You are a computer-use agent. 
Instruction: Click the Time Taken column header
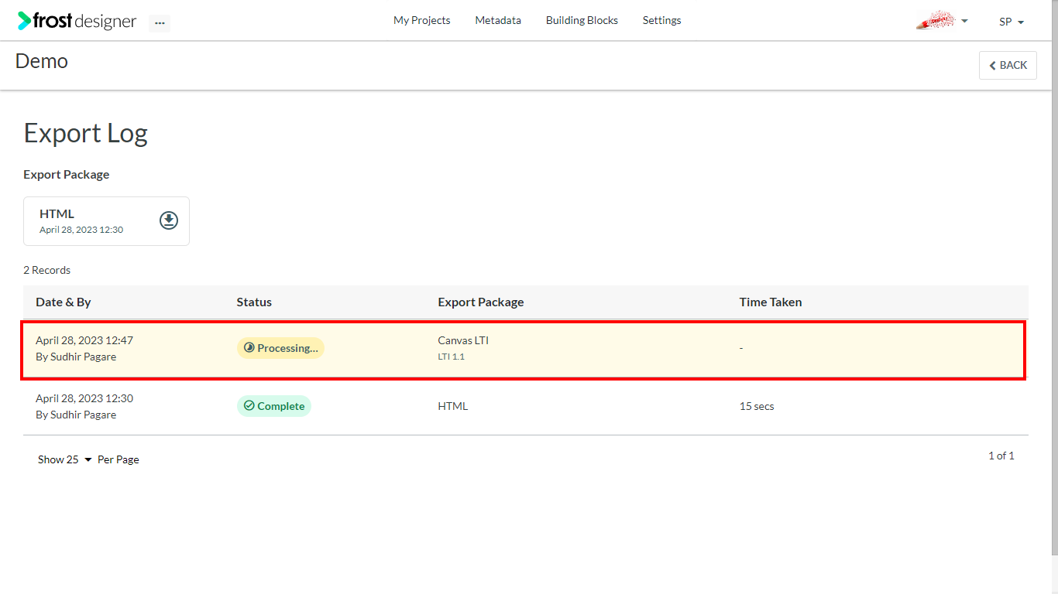[x=771, y=302]
